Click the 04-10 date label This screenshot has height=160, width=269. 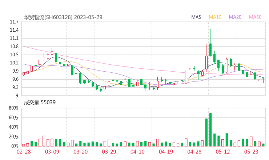137,152
